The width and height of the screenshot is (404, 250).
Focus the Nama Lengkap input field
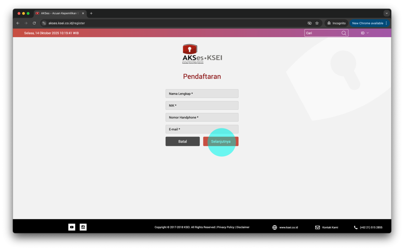click(x=202, y=94)
